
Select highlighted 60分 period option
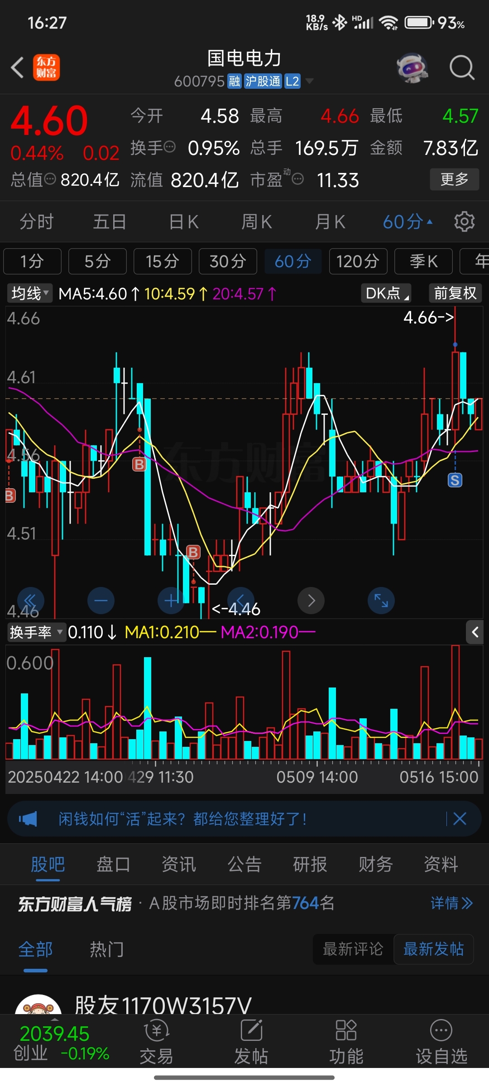293,261
